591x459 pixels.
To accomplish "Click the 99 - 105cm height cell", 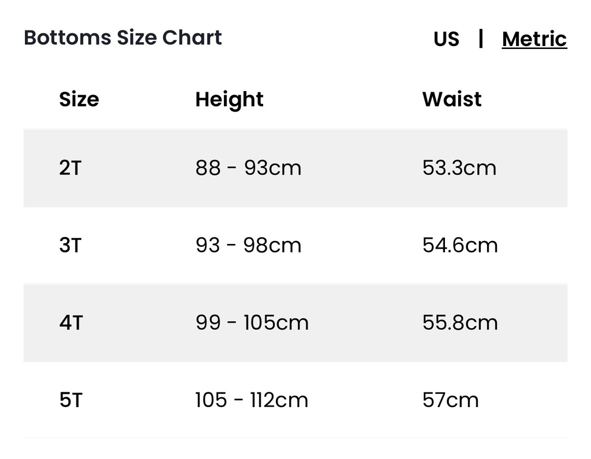I will [x=252, y=323].
